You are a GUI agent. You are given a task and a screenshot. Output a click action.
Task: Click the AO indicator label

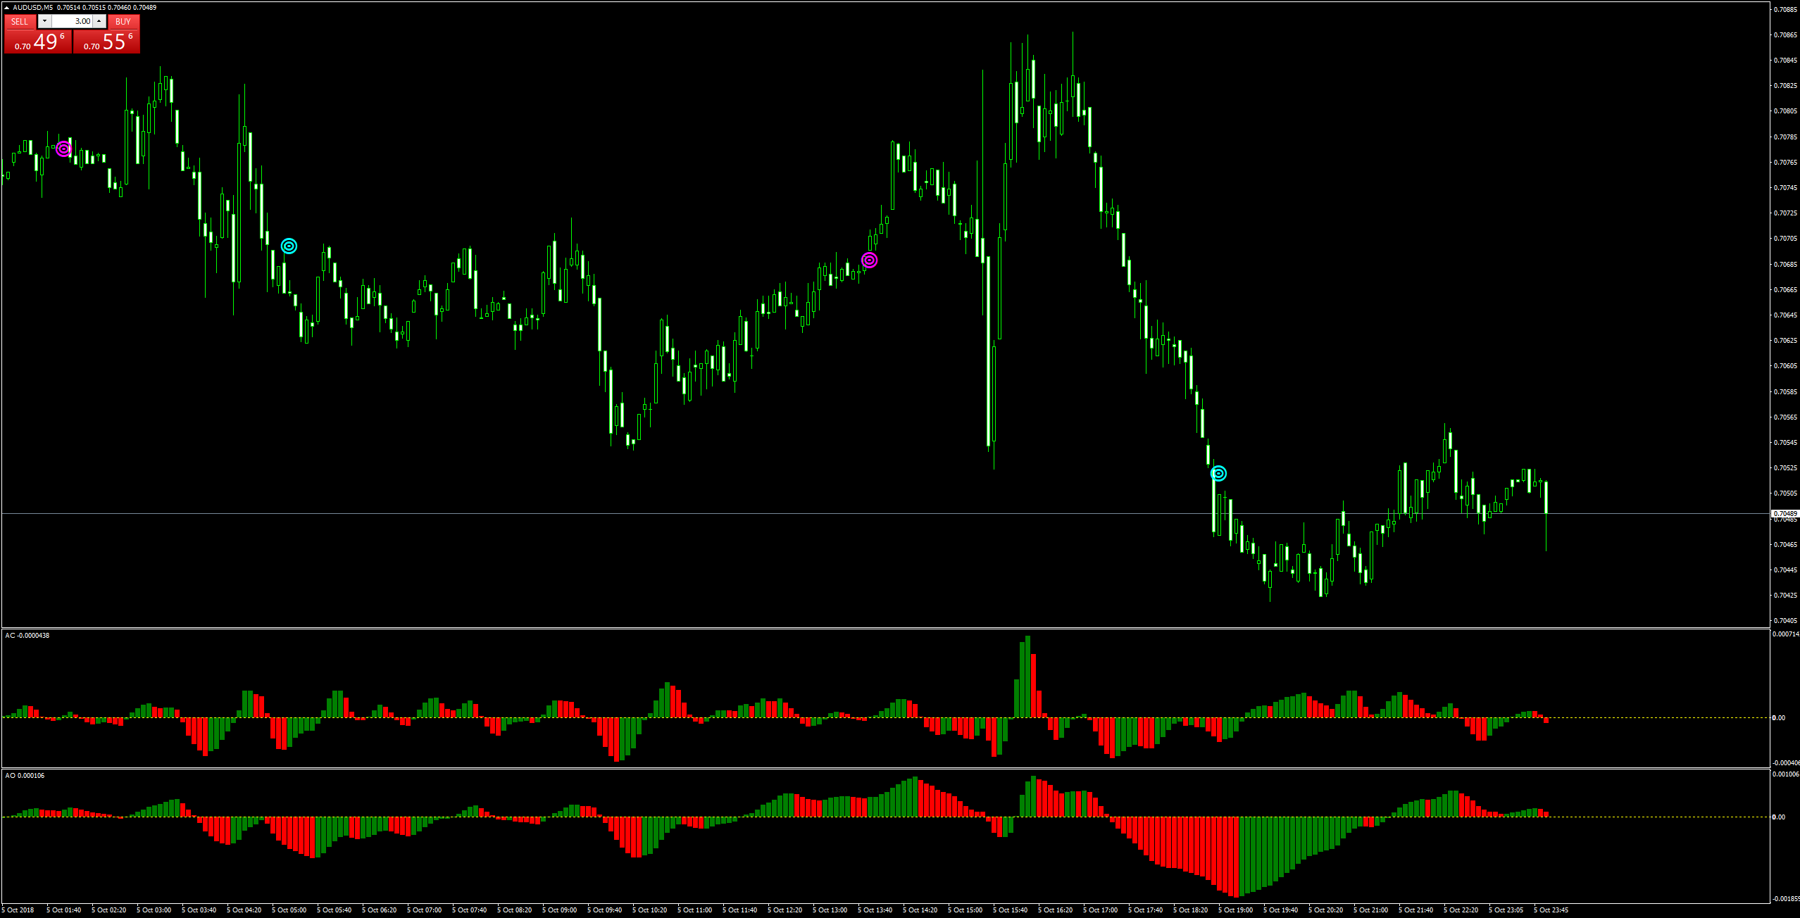pyautogui.click(x=25, y=776)
